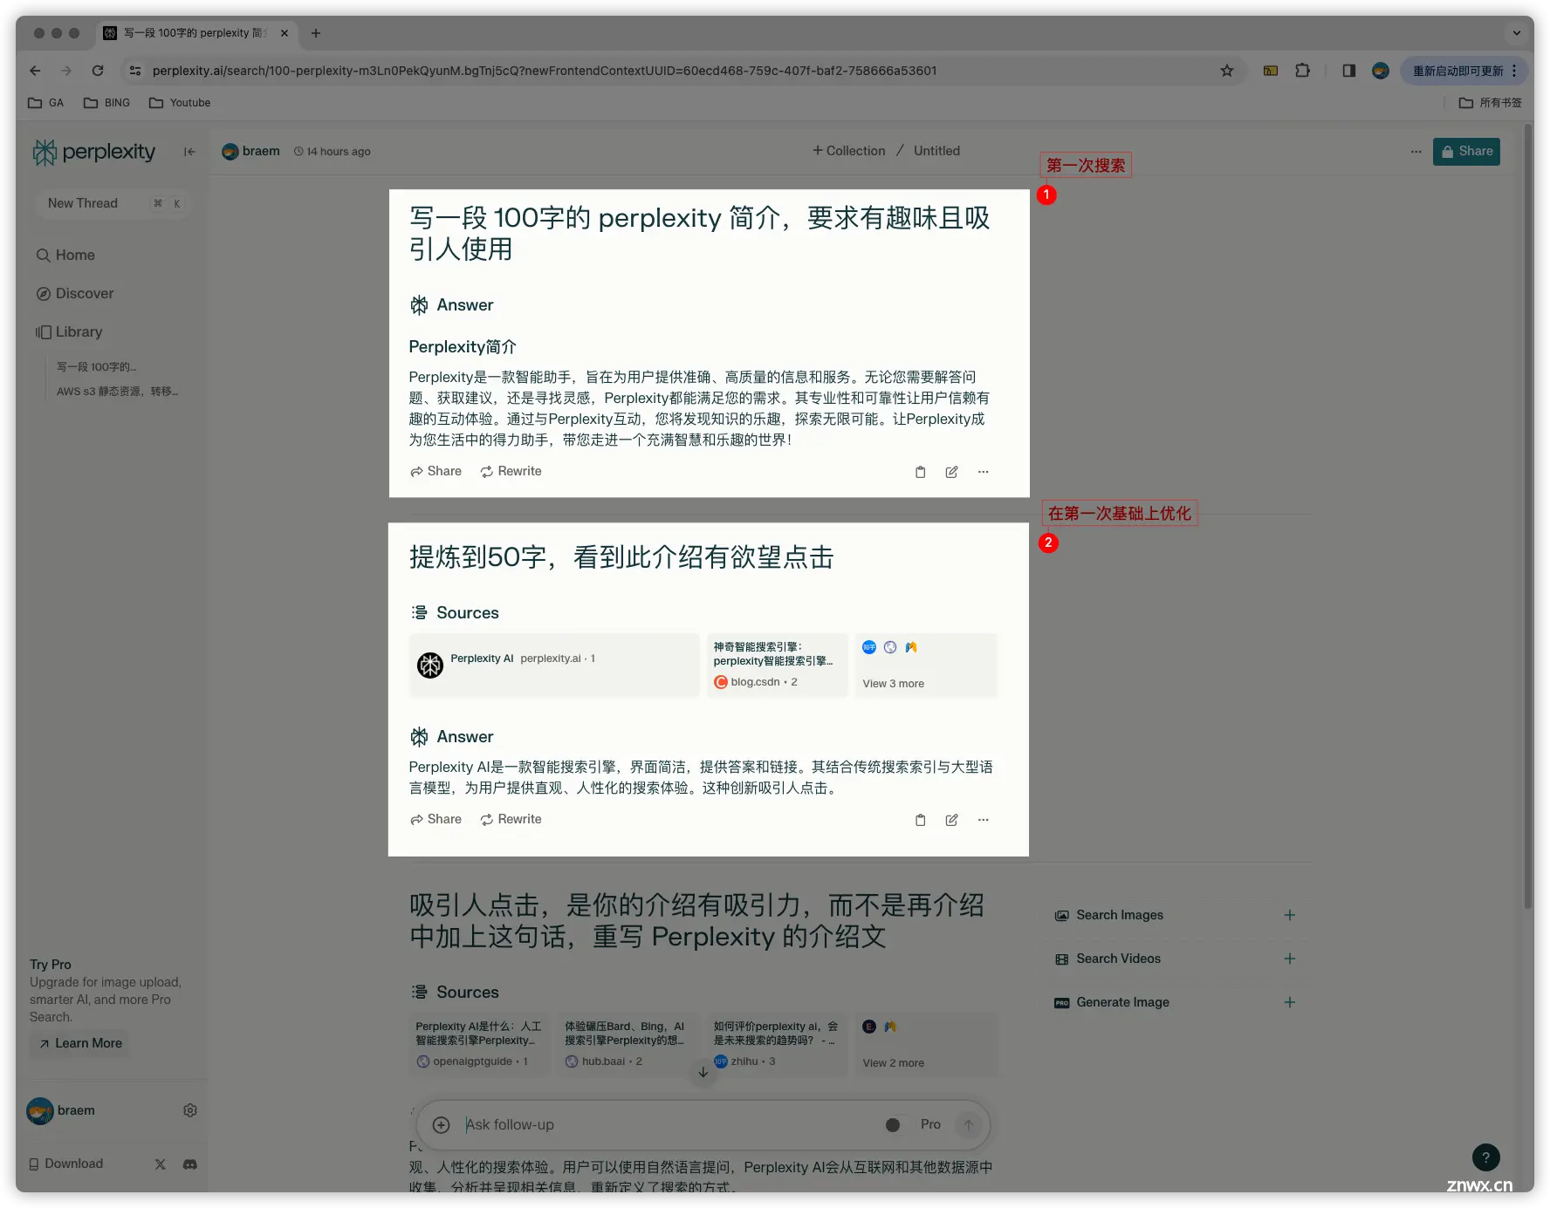Screen dimensions: 1550x1208
Task: Click the submit arrow in follow-up box
Action: (x=968, y=1125)
